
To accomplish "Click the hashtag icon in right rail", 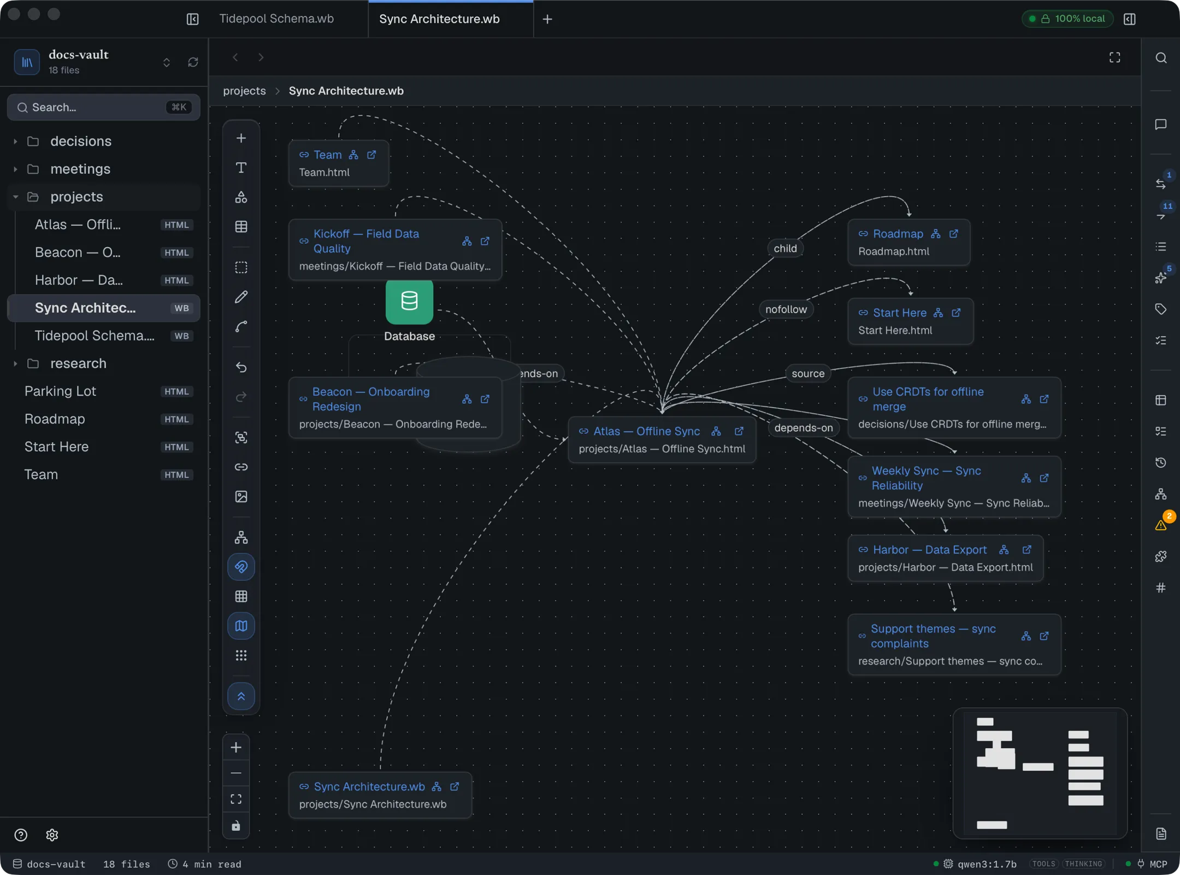I will (x=1161, y=588).
